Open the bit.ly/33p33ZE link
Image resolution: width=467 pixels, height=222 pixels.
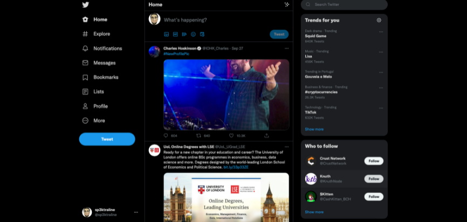236,167
